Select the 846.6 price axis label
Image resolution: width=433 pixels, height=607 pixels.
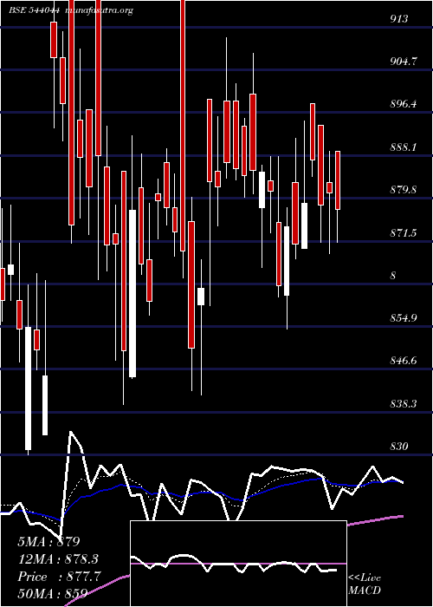point(404,361)
